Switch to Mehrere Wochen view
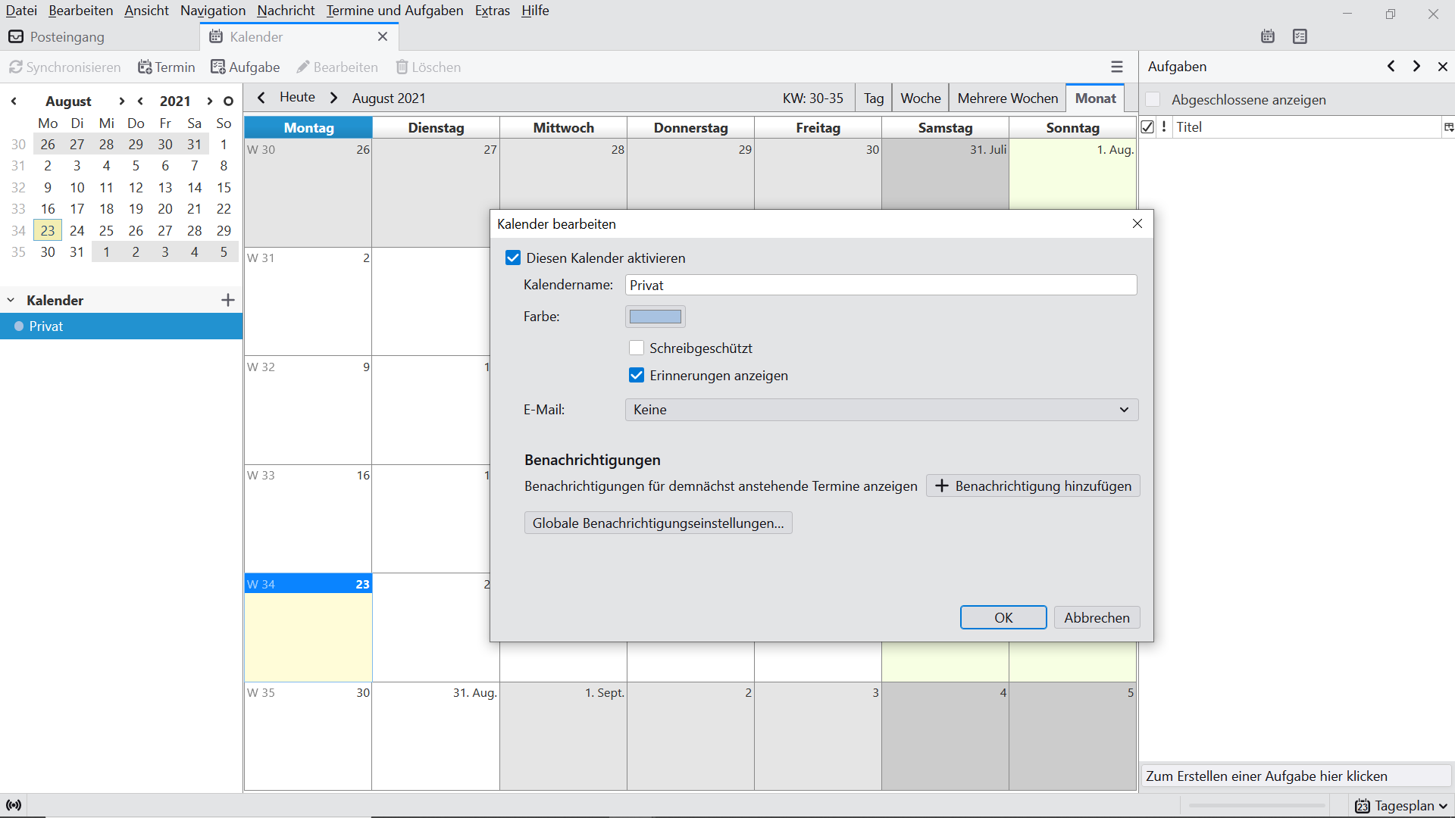1455x818 pixels. click(1008, 98)
